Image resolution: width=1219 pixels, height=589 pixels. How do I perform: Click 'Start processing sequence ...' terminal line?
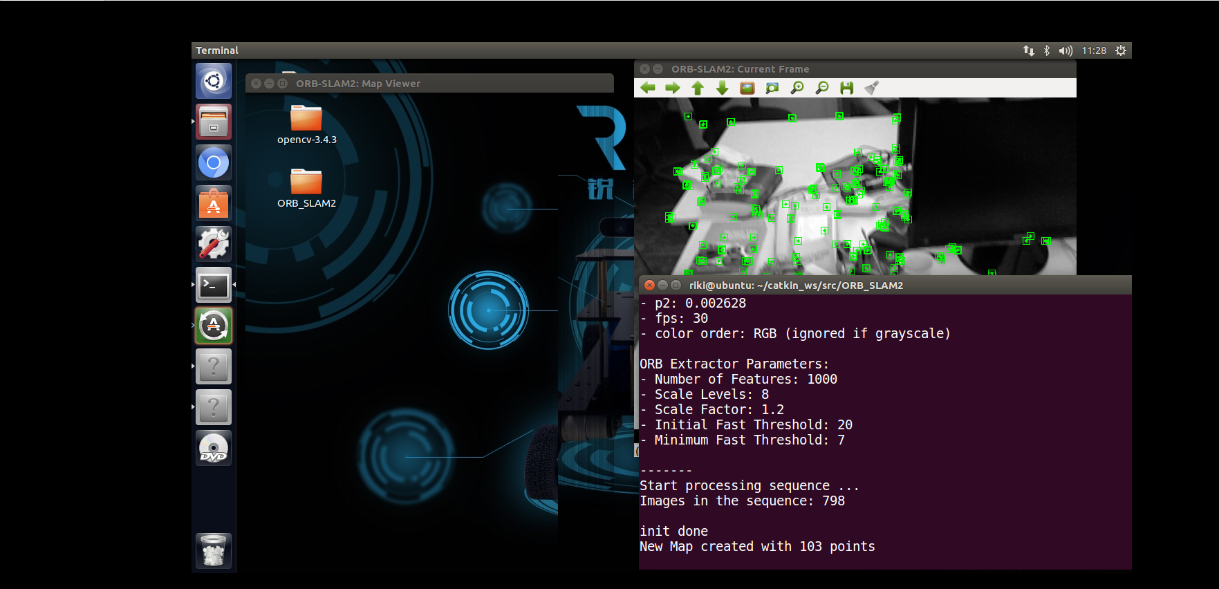750,485
